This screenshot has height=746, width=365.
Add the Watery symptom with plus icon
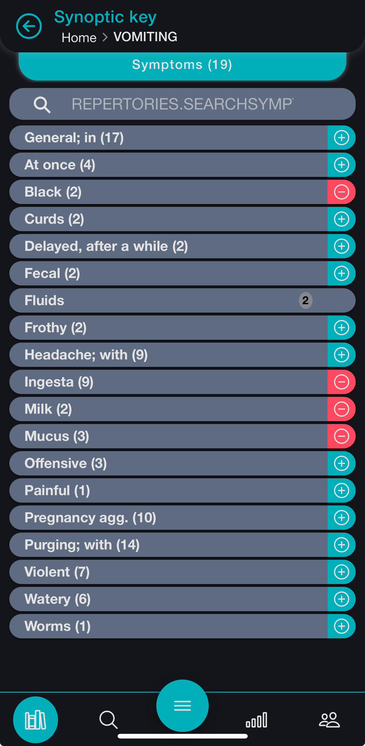pos(341,599)
